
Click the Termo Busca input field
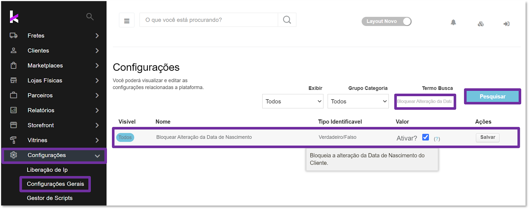click(425, 101)
